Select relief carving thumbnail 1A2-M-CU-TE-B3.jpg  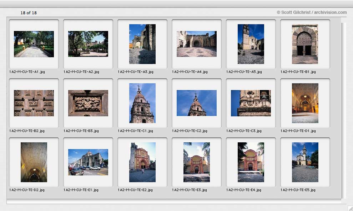click(x=88, y=103)
